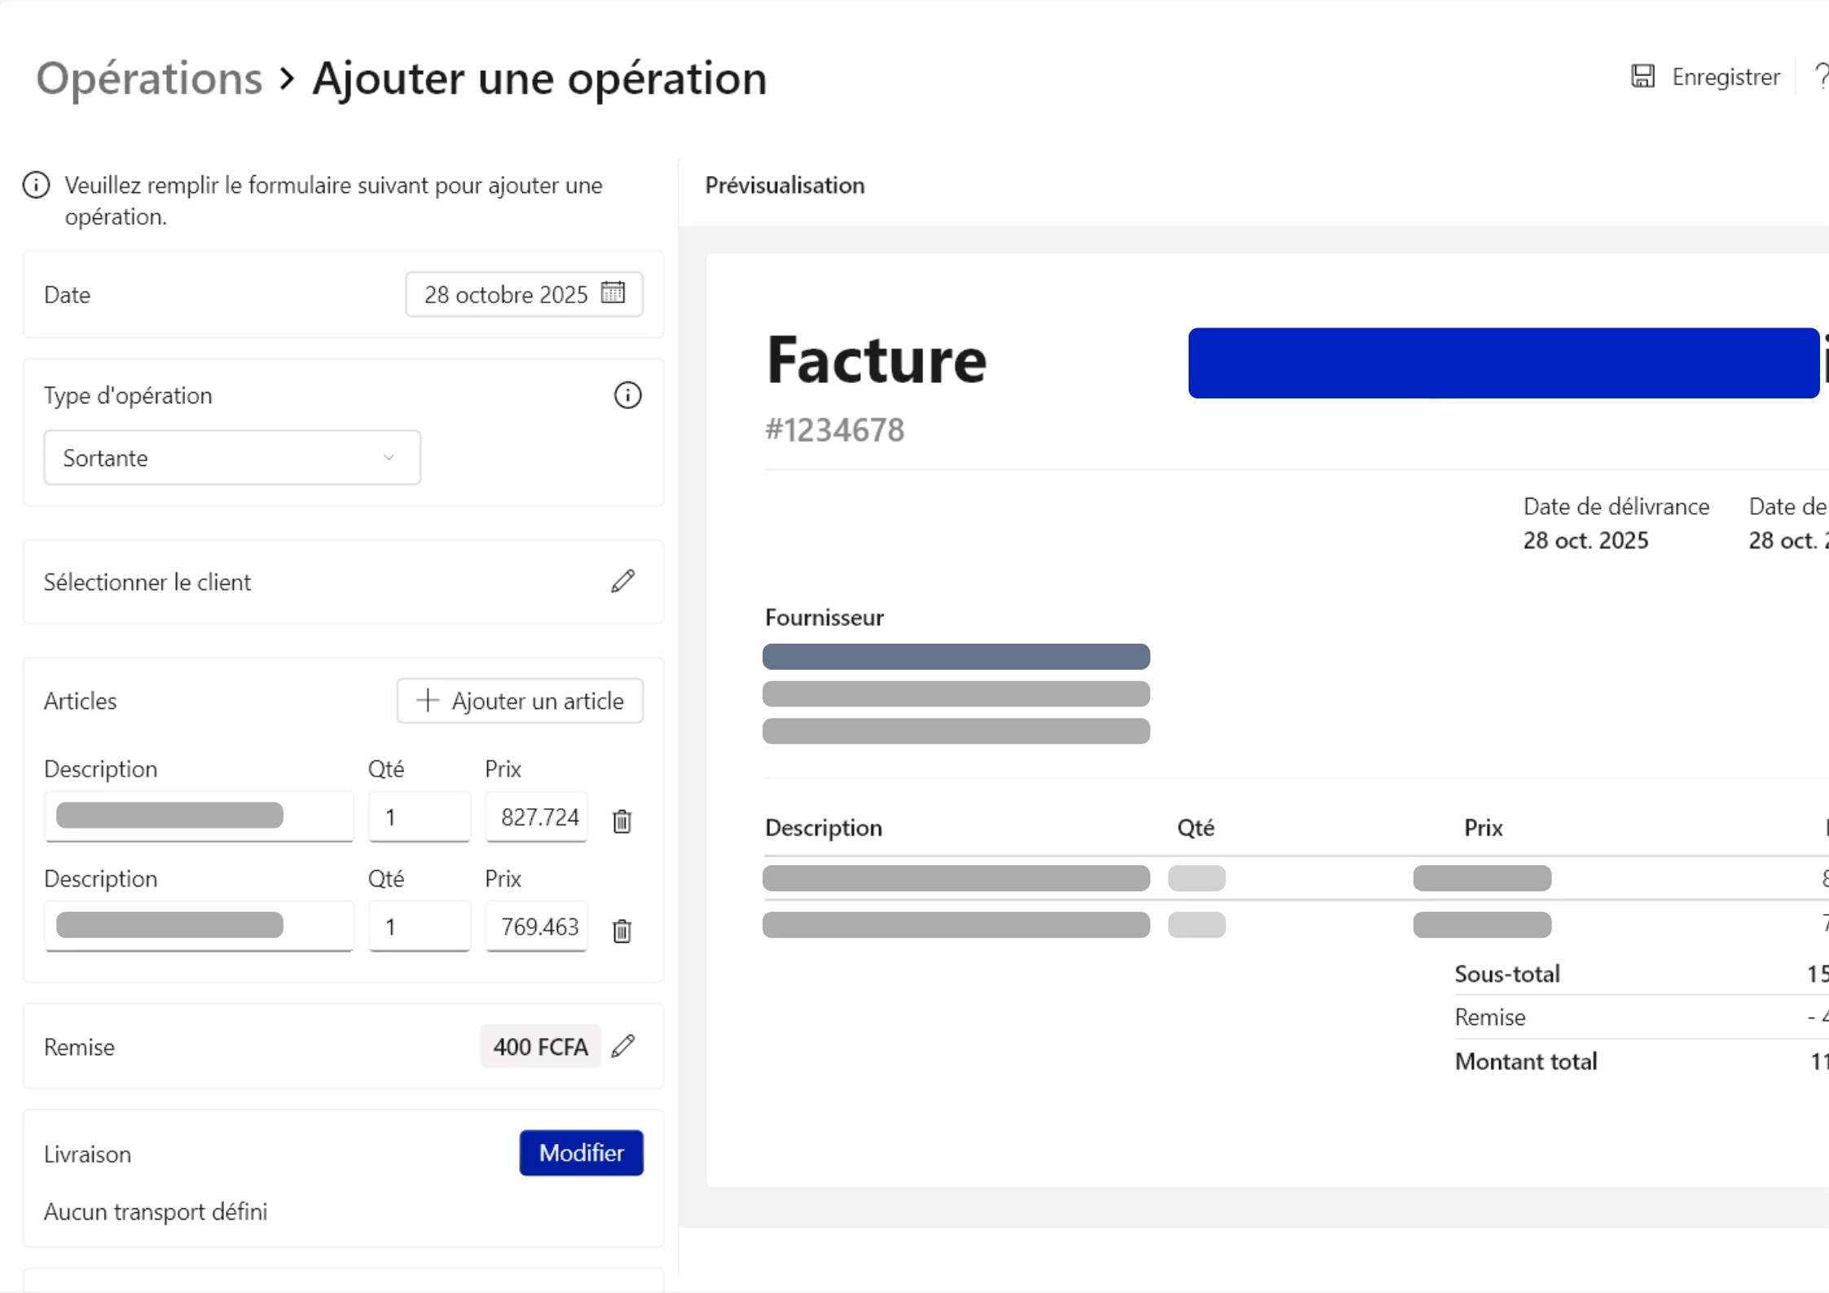
Task: Click the second article quantity field
Action: coord(419,926)
